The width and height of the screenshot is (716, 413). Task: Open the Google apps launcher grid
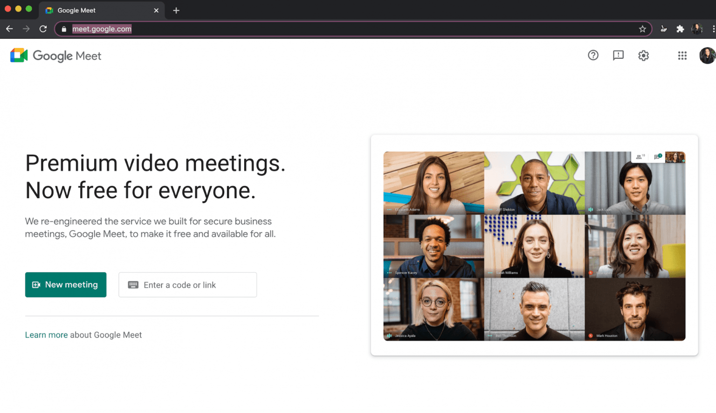point(682,55)
